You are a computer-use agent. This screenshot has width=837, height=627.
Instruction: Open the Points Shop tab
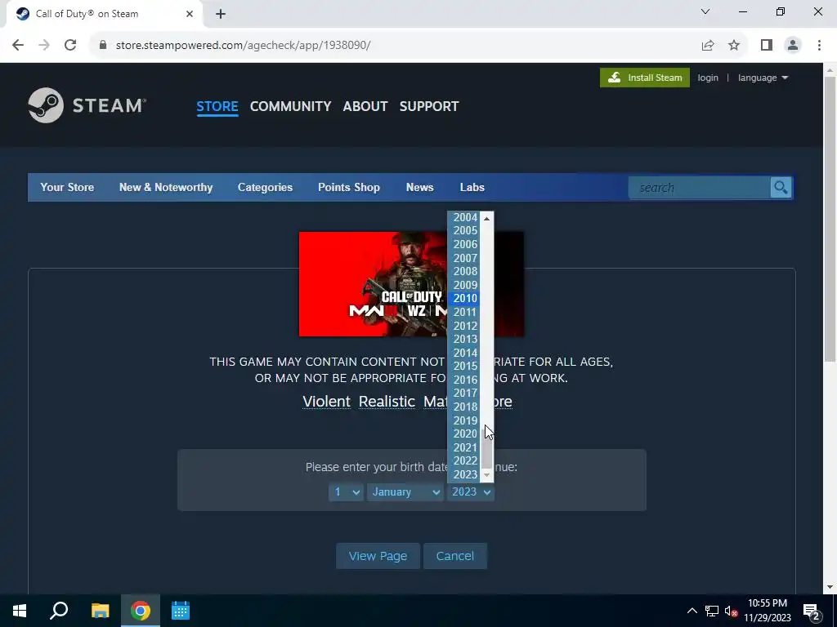coord(349,187)
